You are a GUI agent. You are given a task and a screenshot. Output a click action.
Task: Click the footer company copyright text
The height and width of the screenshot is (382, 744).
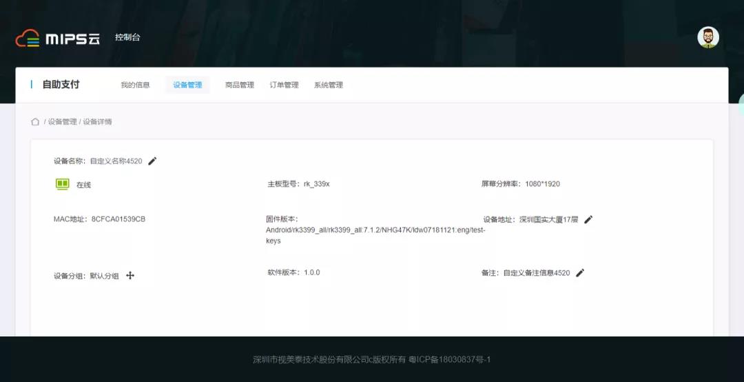tap(329, 360)
